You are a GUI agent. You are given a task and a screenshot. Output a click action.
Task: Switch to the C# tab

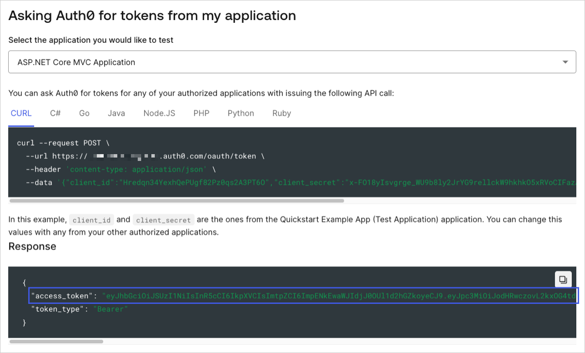point(55,113)
